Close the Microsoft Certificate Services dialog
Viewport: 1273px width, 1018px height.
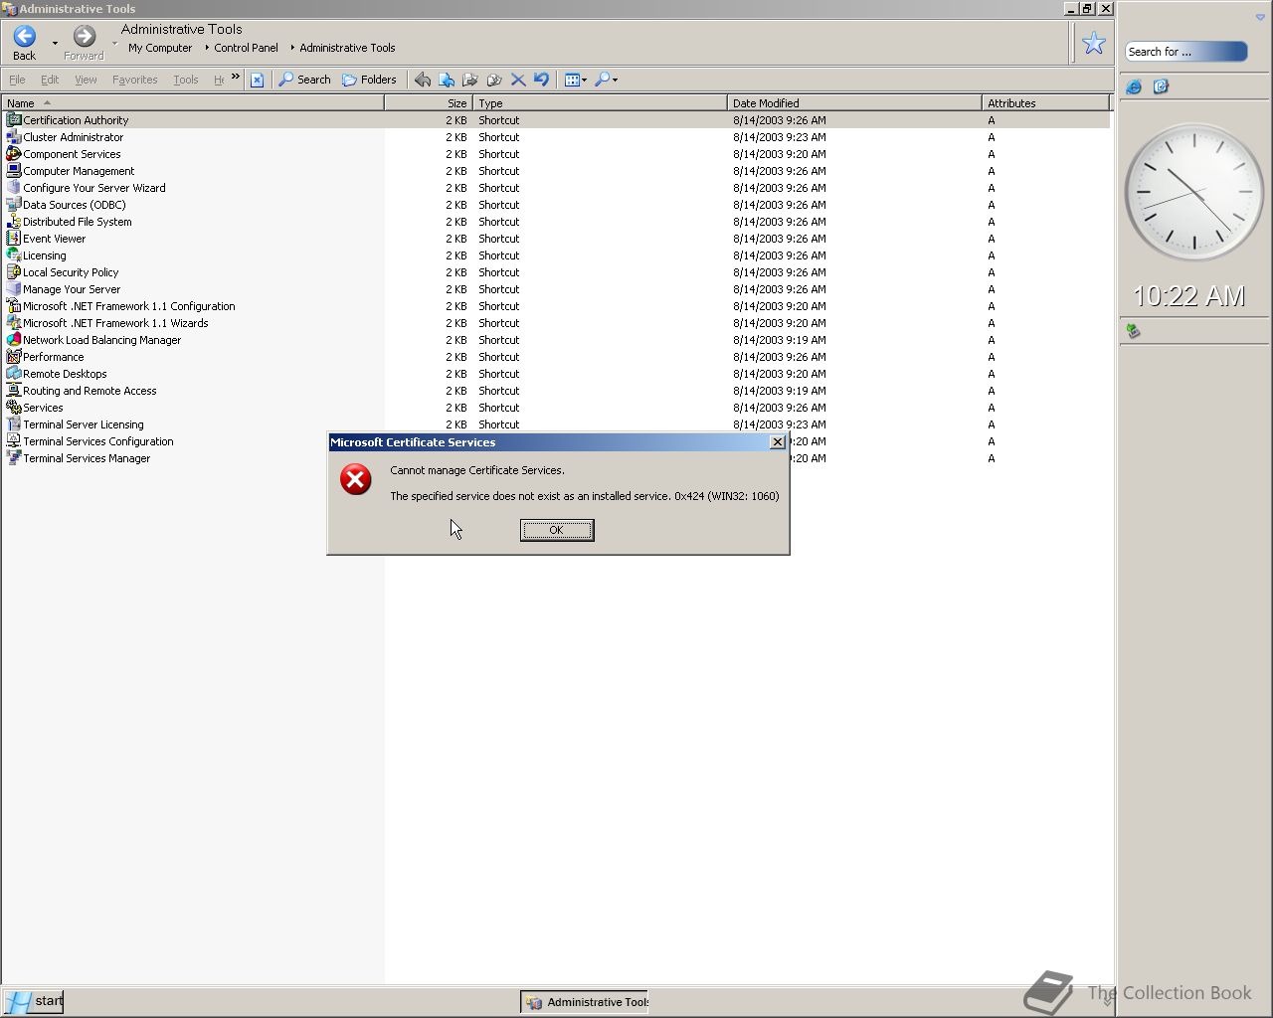(778, 442)
